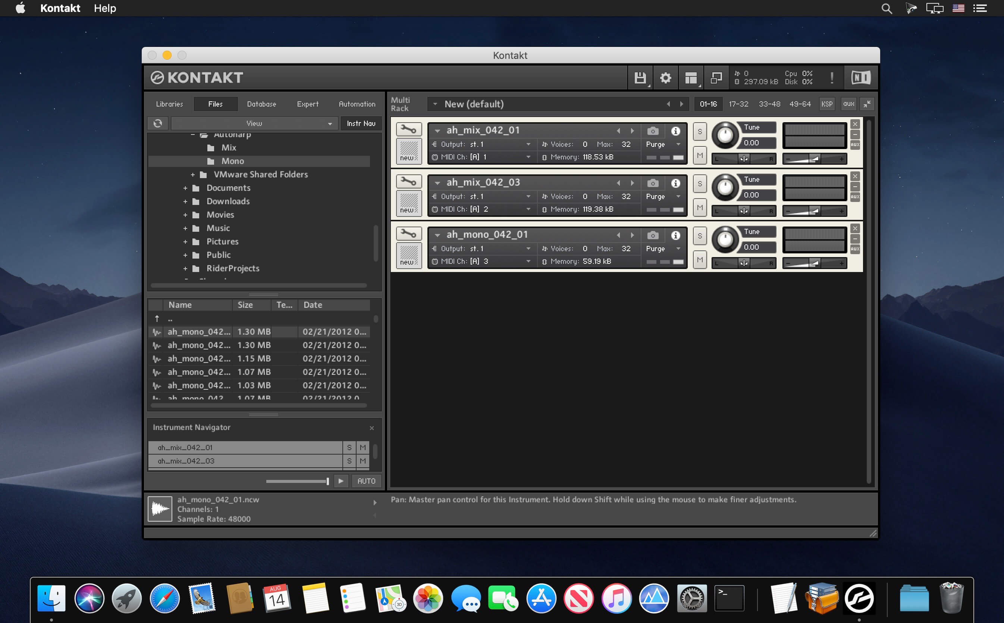Screen dimensions: 1004x623
Task: Toggle AUTO preview button in browser
Action: pyautogui.click(x=366, y=481)
